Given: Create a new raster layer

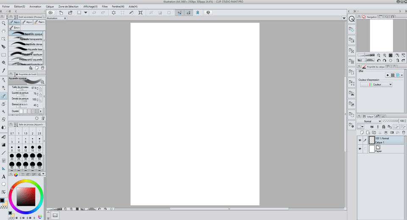Looking at the screenshot, I should pos(362,133).
